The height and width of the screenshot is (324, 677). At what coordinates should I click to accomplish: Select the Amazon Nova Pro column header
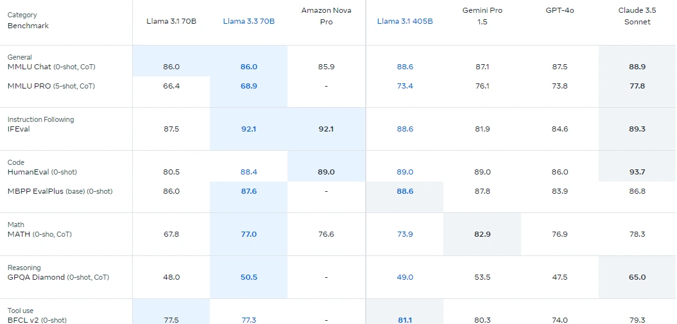coord(327,16)
